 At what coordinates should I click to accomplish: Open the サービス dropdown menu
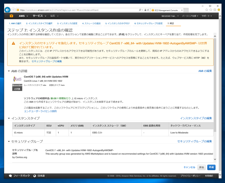39,16
